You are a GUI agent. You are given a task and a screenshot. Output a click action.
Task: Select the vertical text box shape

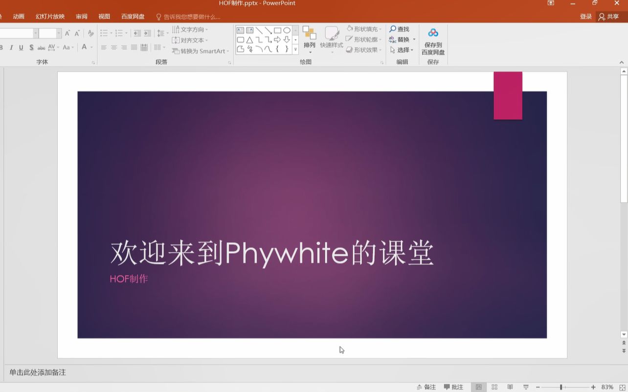(249, 30)
